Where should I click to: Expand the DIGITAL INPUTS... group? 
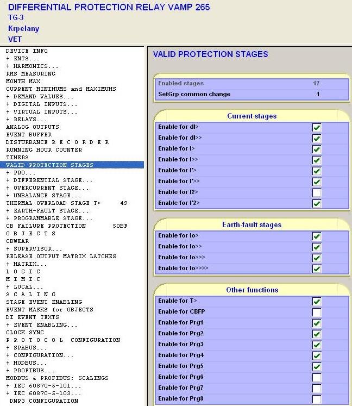point(42,104)
